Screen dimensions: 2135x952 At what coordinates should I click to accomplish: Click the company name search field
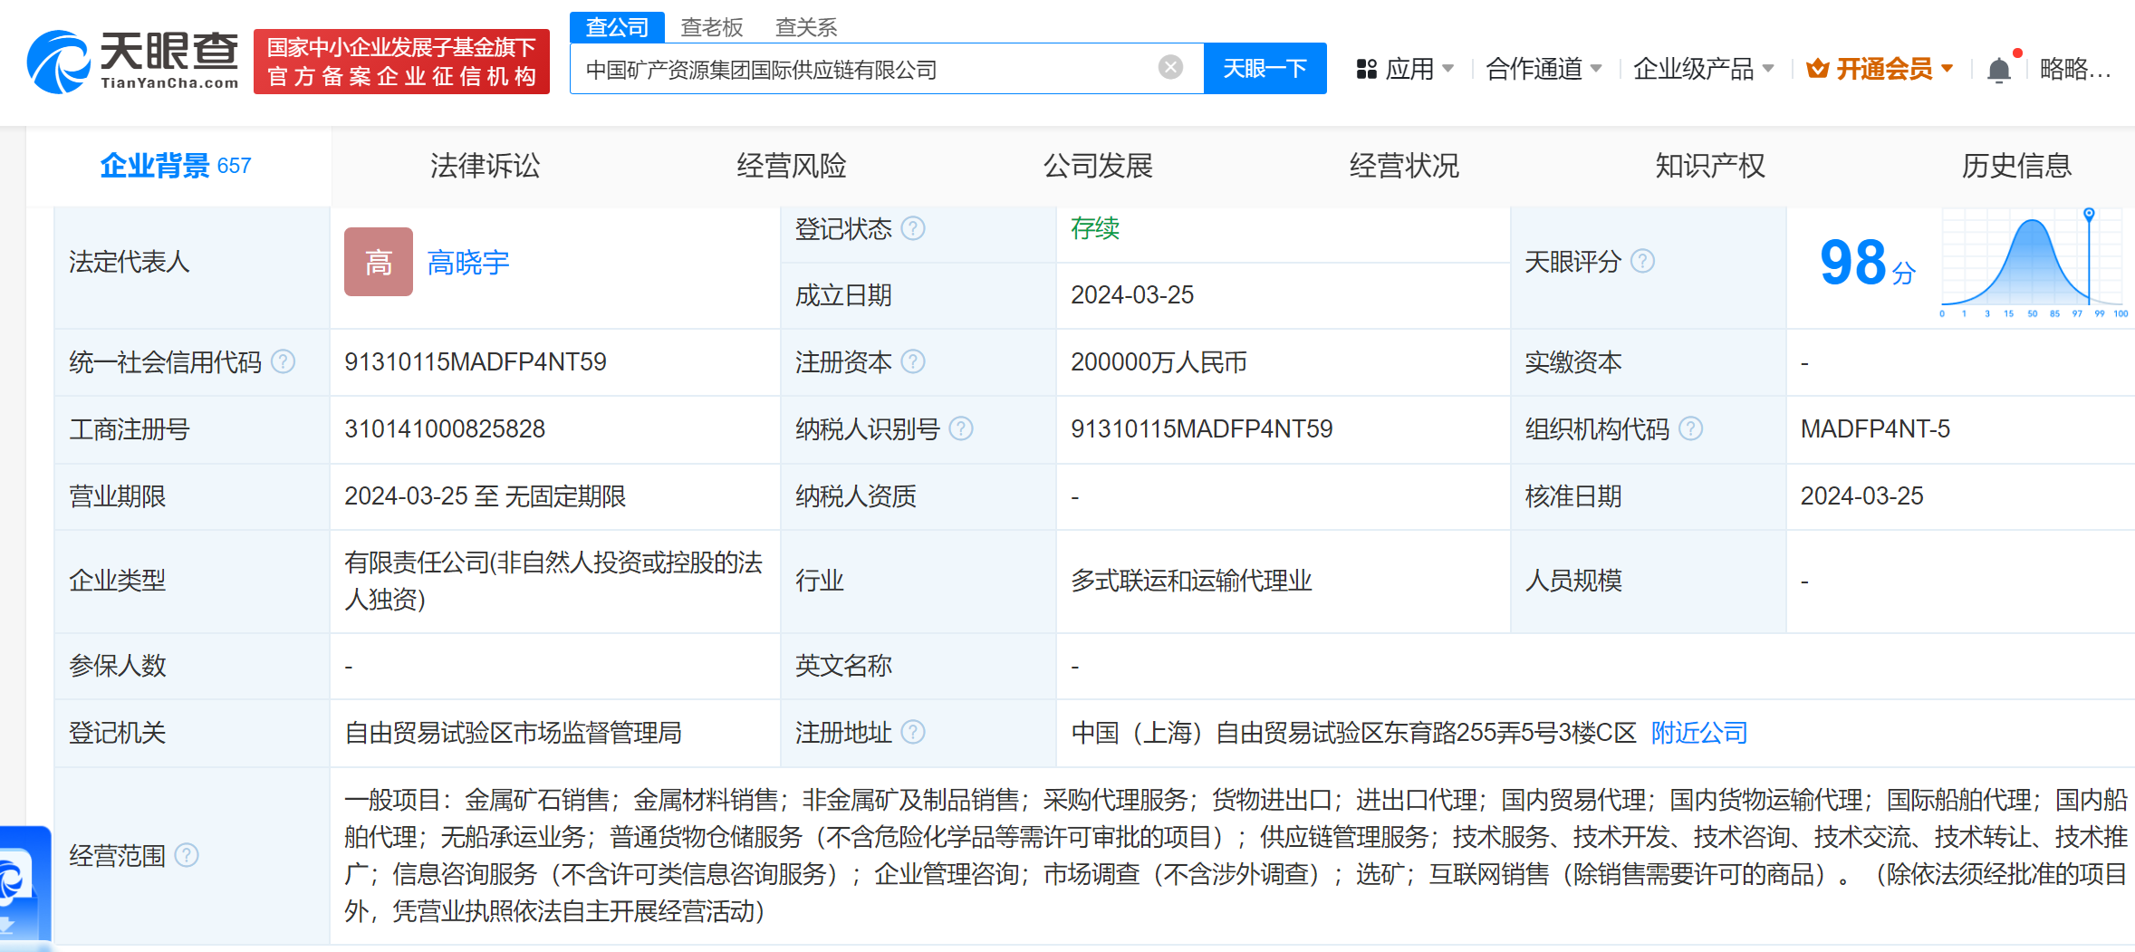click(861, 69)
